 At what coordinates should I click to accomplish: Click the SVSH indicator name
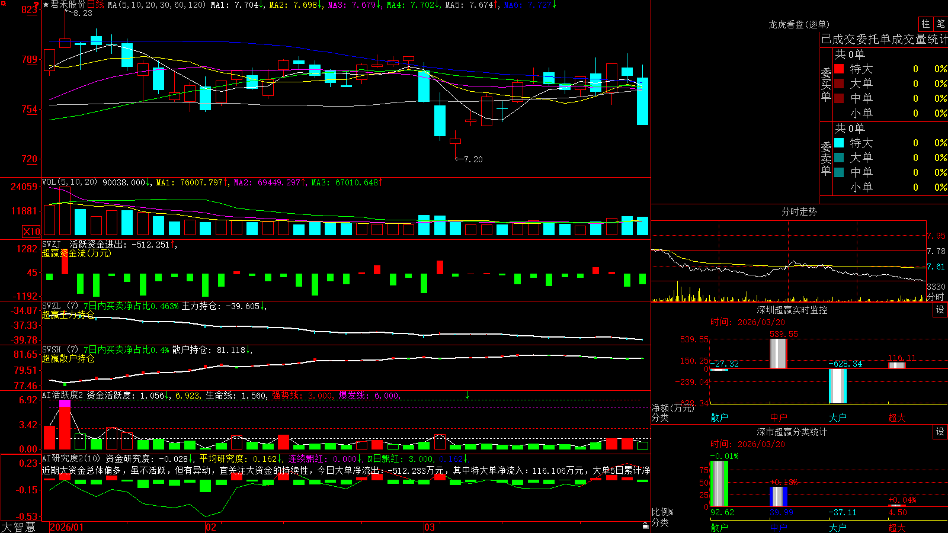(52, 350)
